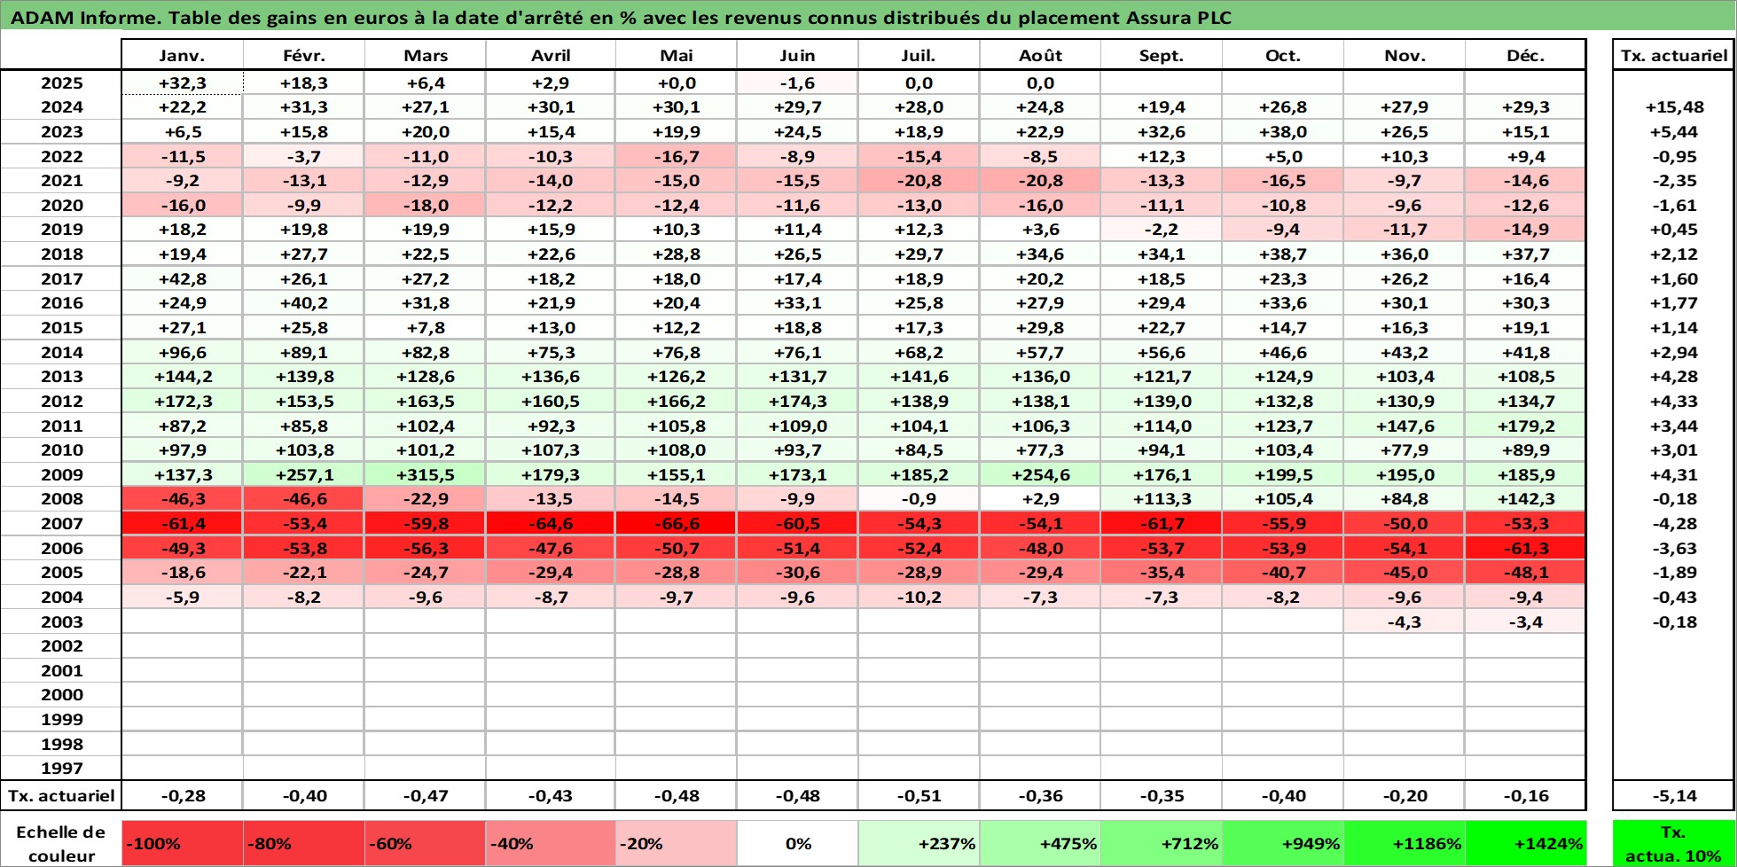This screenshot has height=867, width=1737.
Task: Select the Févr. column header
Action: click(x=304, y=55)
